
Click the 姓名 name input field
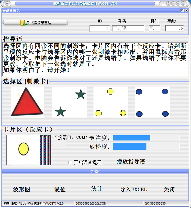(x=128, y=28)
